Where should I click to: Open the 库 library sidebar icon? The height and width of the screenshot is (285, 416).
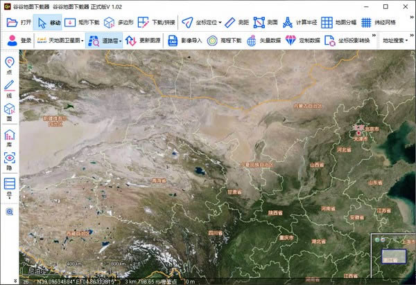tap(10, 138)
